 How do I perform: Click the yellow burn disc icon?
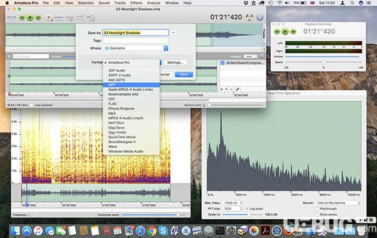click(249, 18)
